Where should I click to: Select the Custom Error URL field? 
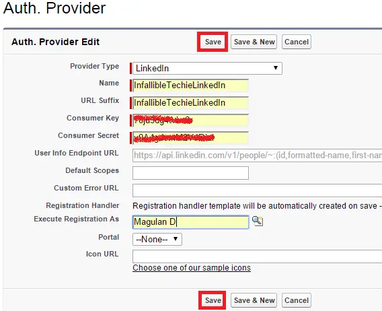click(258, 191)
